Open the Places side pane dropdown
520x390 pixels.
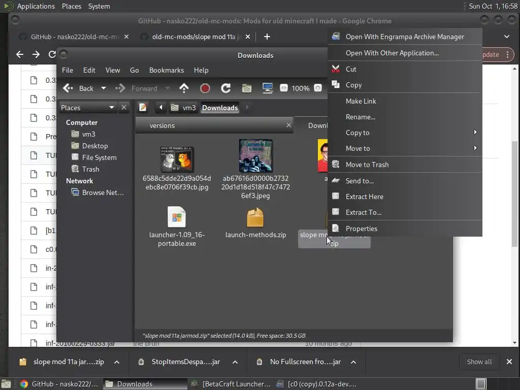[x=87, y=108]
